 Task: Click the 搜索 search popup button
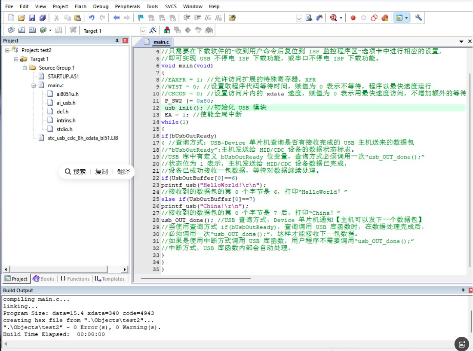point(75,171)
